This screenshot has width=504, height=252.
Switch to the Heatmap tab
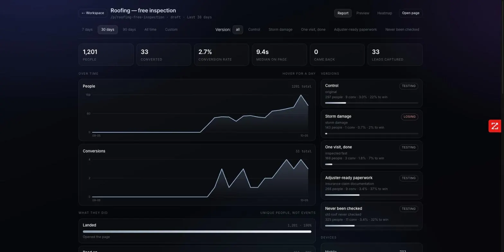384,13
